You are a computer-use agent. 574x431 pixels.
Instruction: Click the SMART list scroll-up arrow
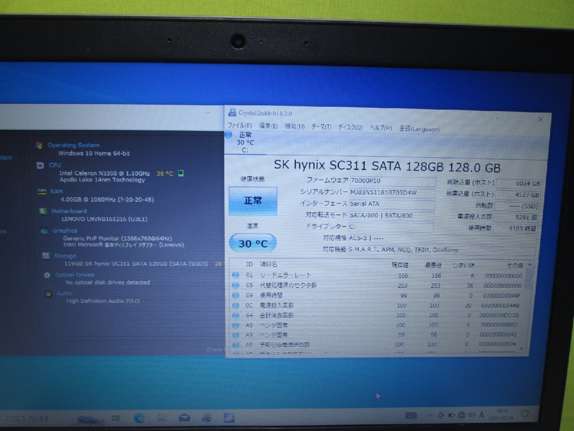(x=530, y=264)
